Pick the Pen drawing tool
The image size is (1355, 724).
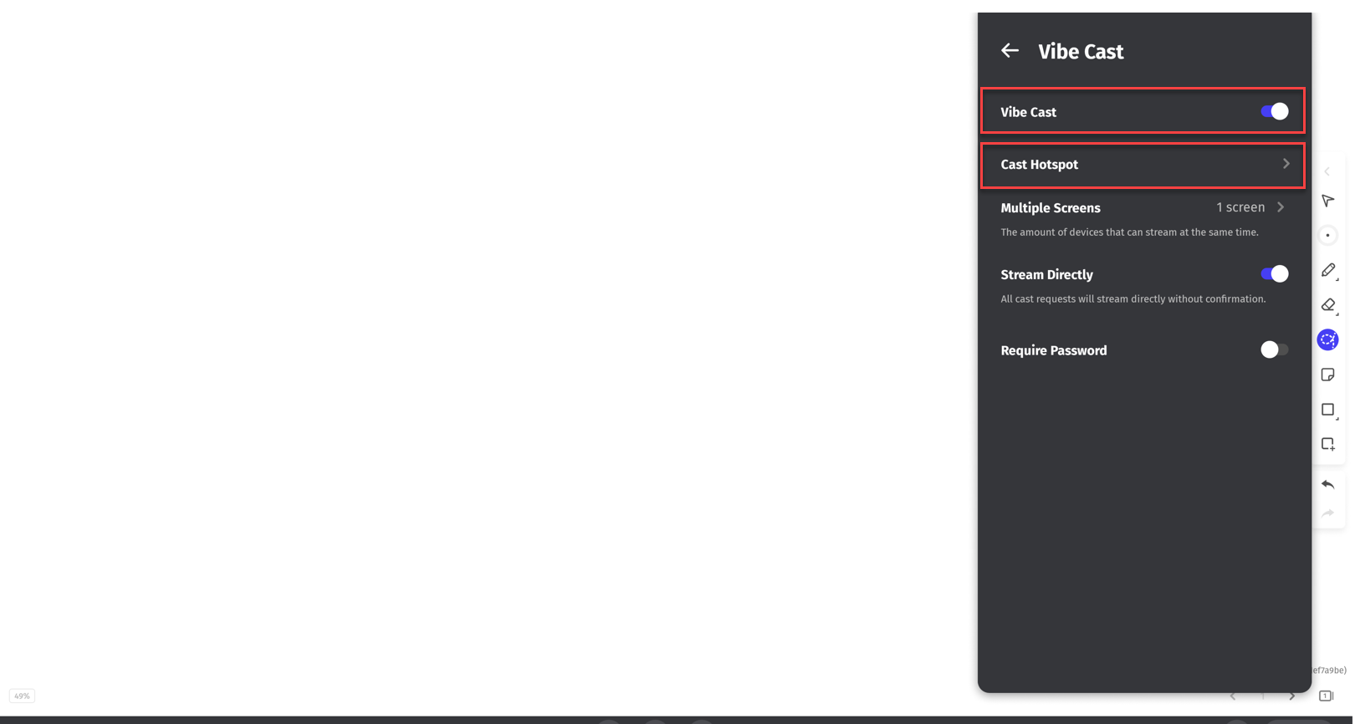[1327, 270]
